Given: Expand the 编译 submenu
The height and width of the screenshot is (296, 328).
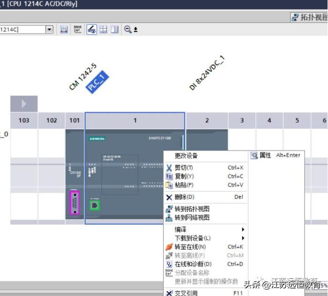Looking at the screenshot, I should pos(205,229).
